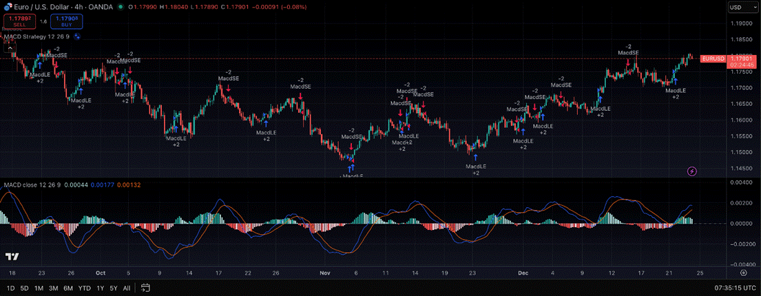
Task: Click the Sell button at 1.17892
Action: (x=18, y=21)
